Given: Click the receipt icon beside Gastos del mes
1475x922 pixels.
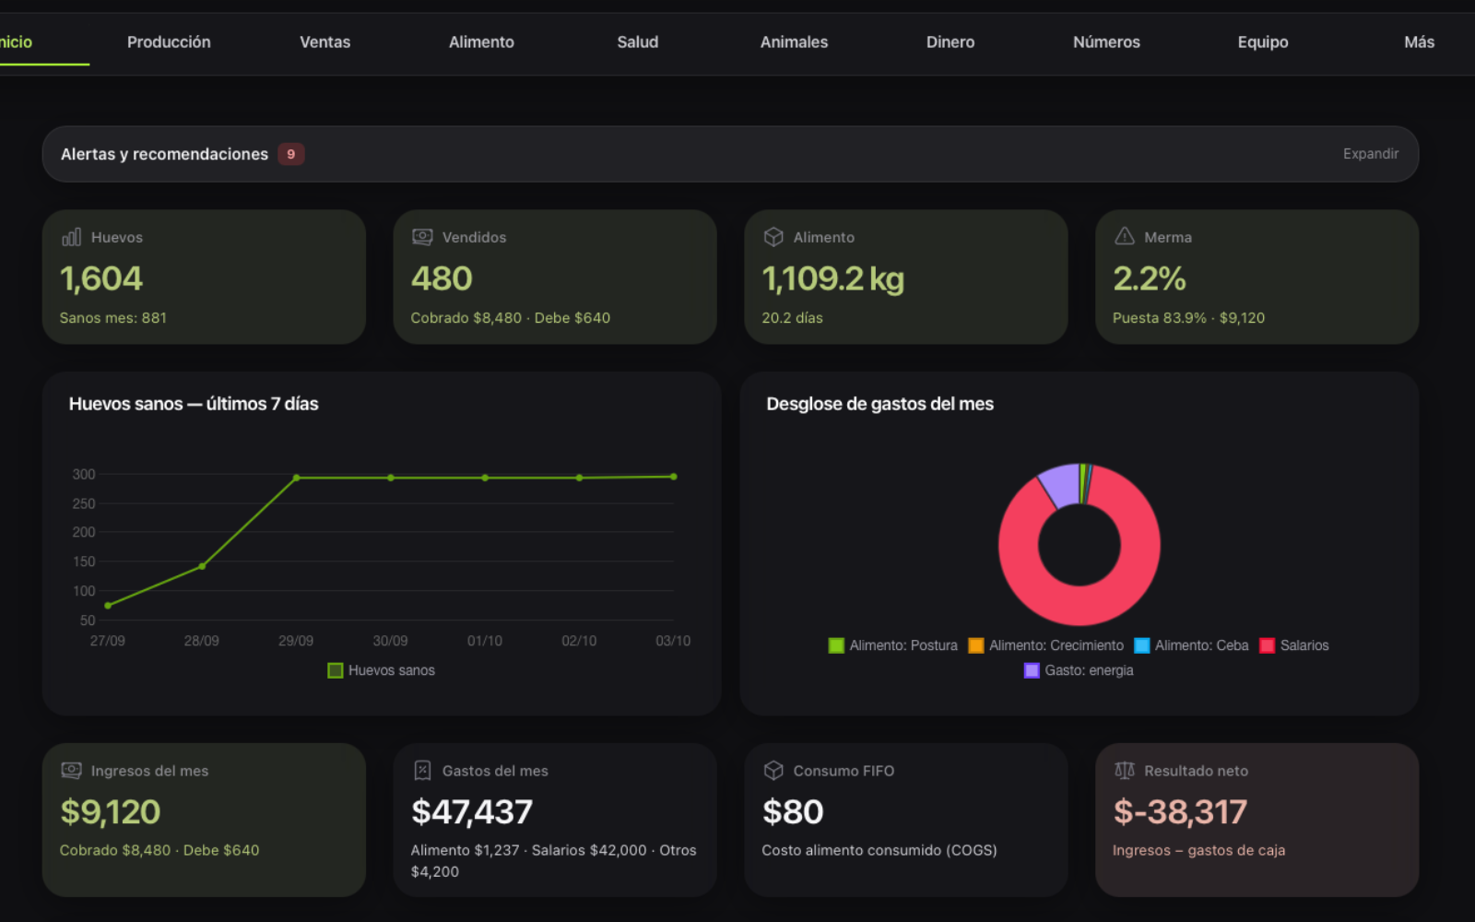Looking at the screenshot, I should coord(422,770).
